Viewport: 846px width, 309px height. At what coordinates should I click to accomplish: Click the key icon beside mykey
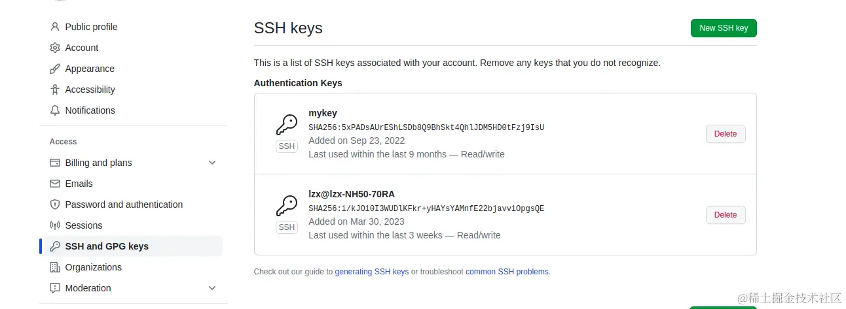(x=286, y=125)
